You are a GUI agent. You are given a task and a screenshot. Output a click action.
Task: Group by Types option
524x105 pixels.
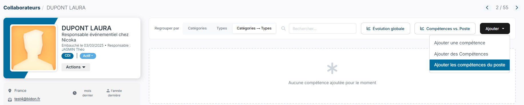222,28
